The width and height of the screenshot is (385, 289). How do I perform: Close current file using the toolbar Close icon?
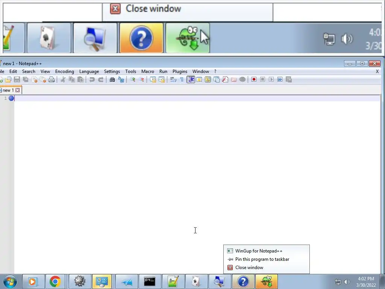34,79
